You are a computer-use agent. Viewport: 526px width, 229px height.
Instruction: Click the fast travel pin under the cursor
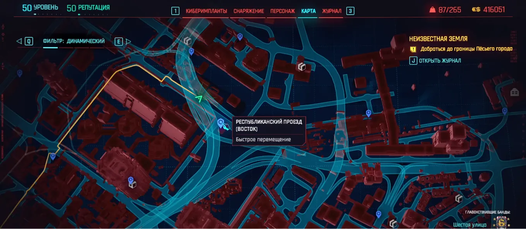(220, 123)
